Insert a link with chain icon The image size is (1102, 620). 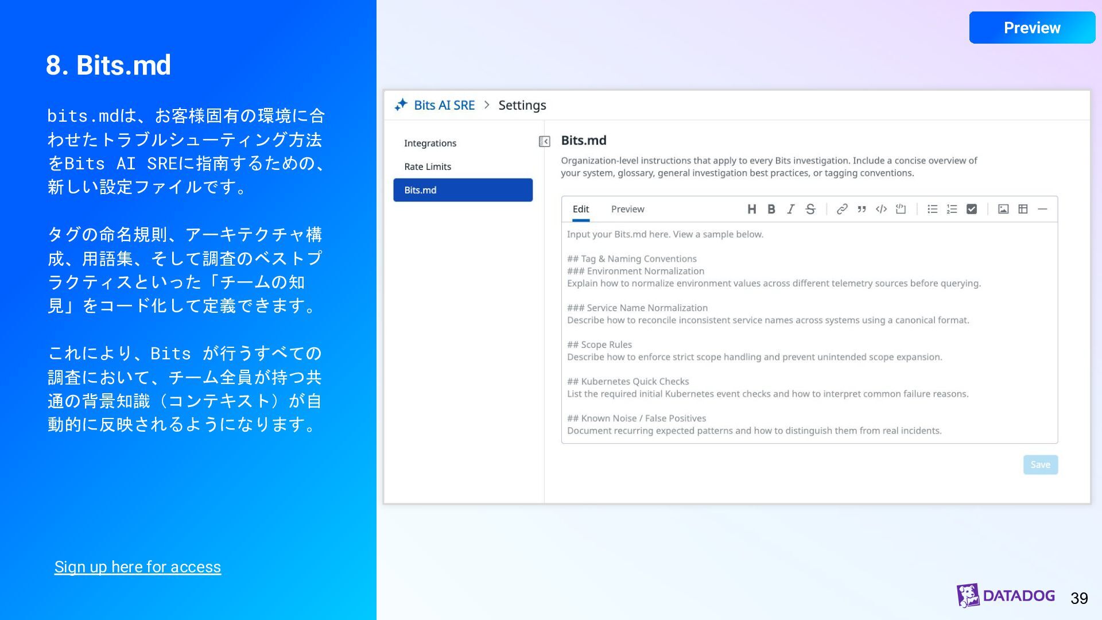842,209
